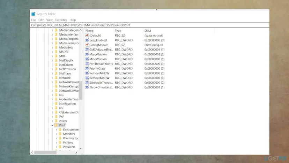This screenshot has width=289, height=163.
Task: Click the tree horizontal scroll right arrow
Action: [x=76, y=153]
